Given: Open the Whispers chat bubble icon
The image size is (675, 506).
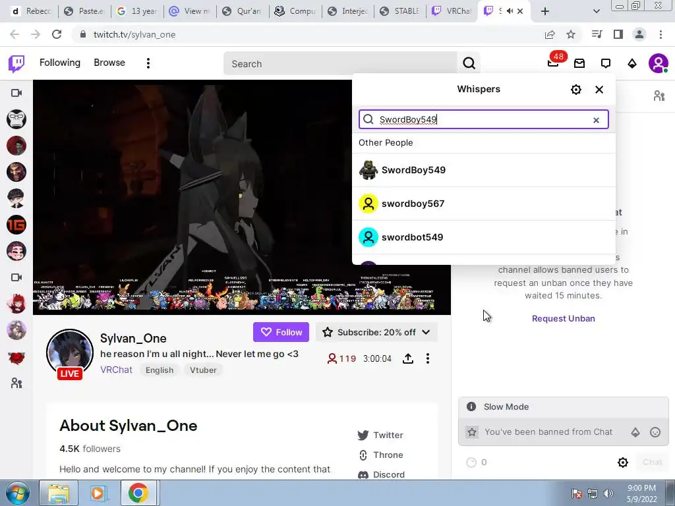Looking at the screenshot, I should 606,64.
